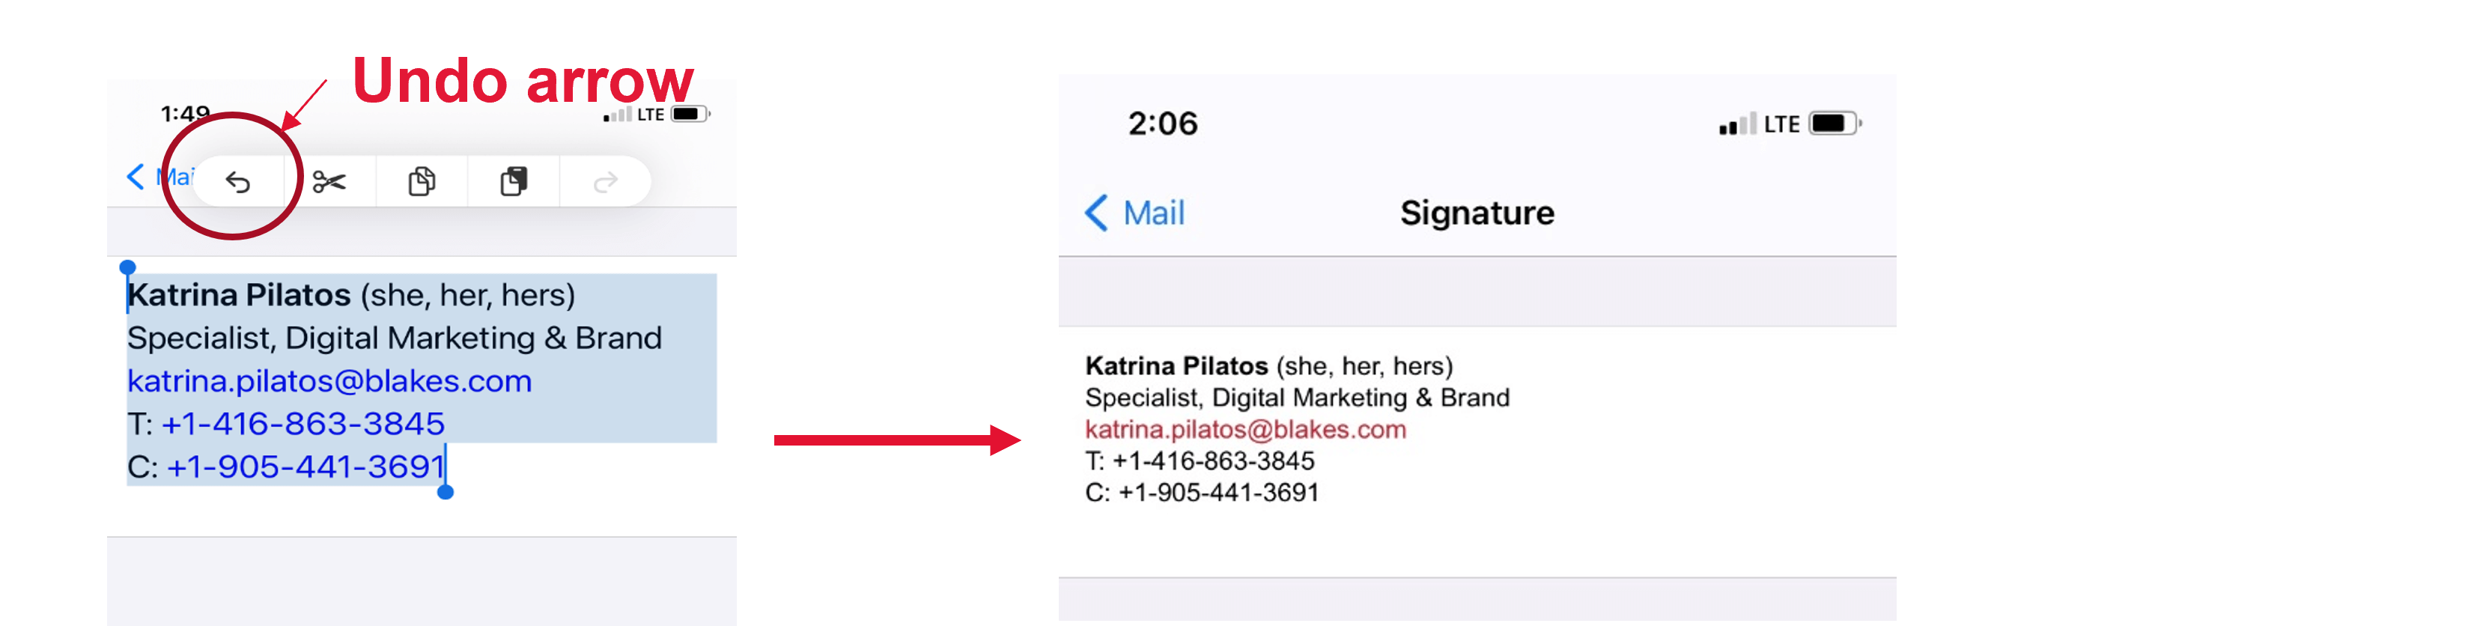The width and height of the screenshot is (2471, 626).
Task: Tap the red katrina.pilatos@blakes.com text
Action: tap(1245, 430)
